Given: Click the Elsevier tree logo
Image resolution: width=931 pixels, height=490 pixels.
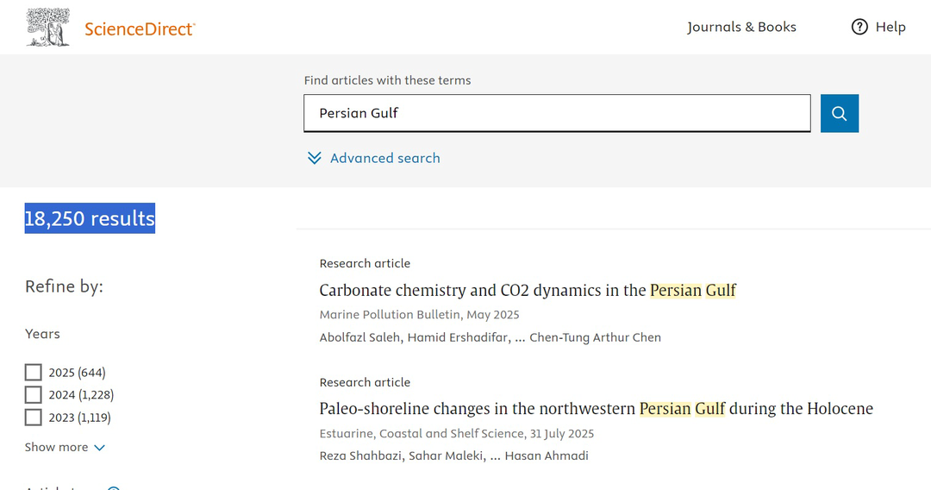Looking at the screenshot, I should [48, 27].
